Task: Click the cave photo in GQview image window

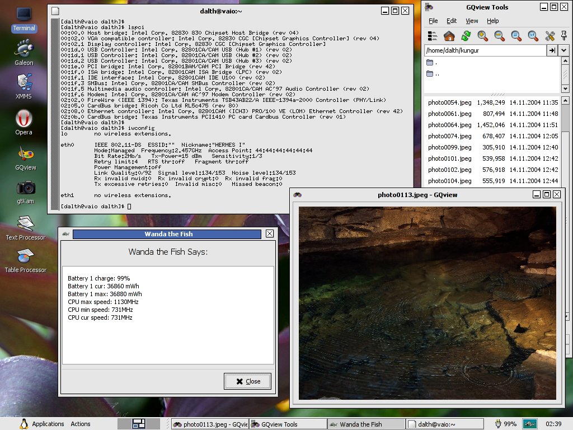Action: point(427,303)
